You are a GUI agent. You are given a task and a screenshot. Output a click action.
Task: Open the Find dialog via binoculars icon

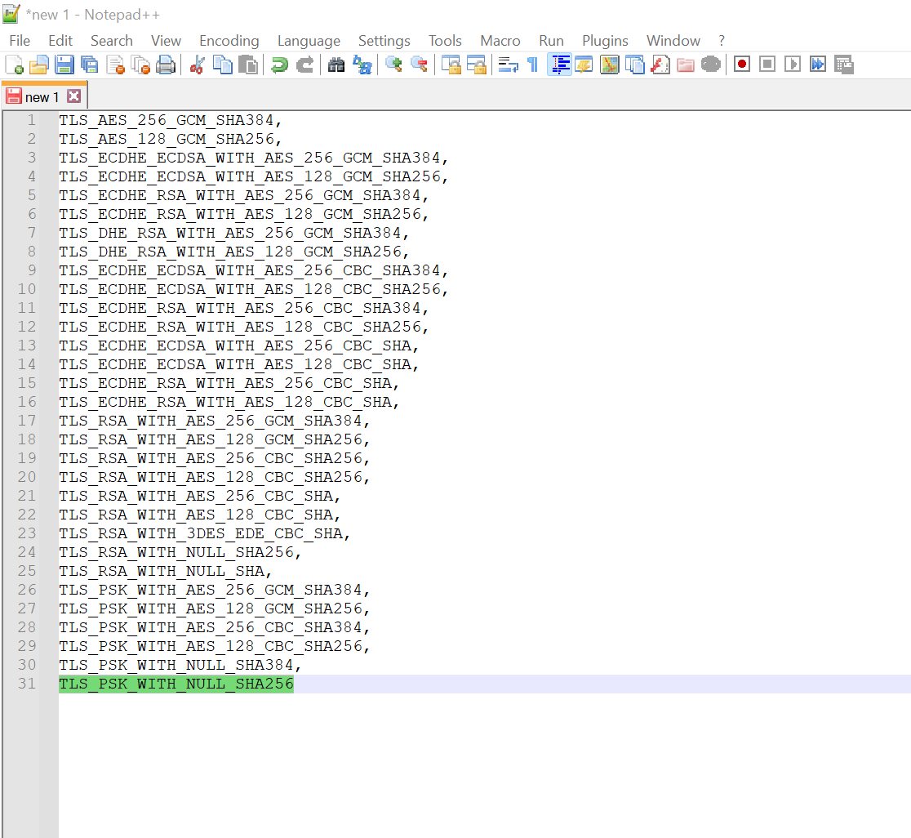[x=336, y=64]
